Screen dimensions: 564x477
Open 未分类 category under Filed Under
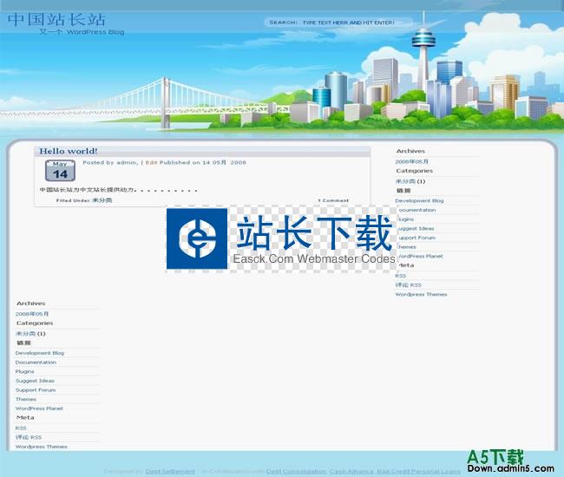pyautogui.click(x=102, y=200)
